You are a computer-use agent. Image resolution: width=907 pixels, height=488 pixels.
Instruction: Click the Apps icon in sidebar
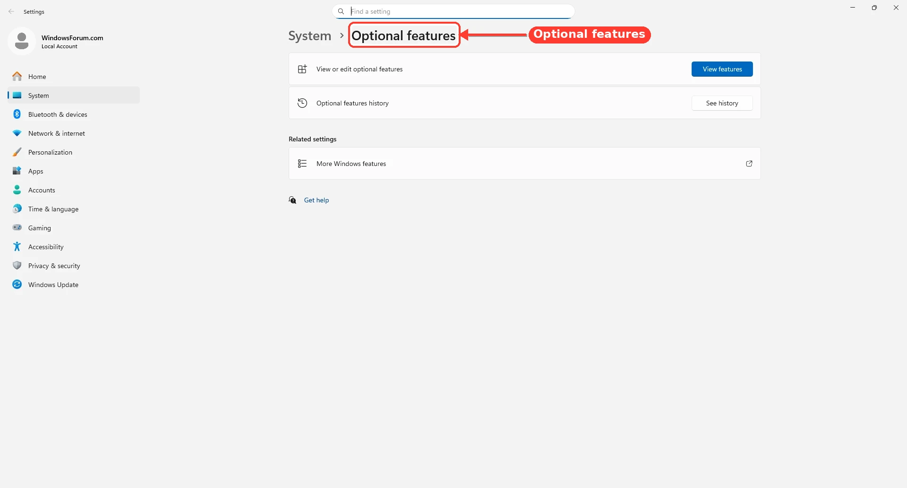[17, 171]
